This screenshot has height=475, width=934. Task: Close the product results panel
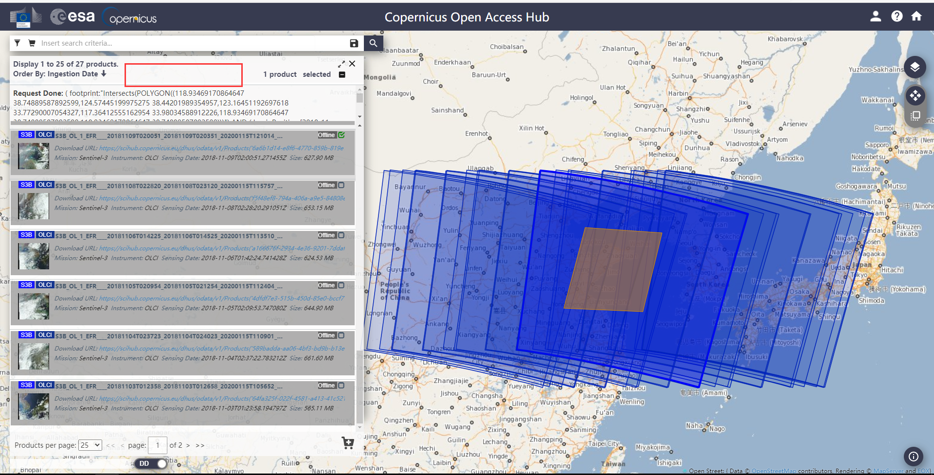[x=352, y=64]
